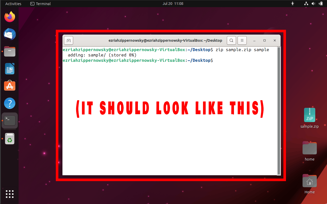Image resolution: width=327 pixels, height=204 pixels.
Task: Click the volume icon in the system tray
Action: tap(313, 4)
